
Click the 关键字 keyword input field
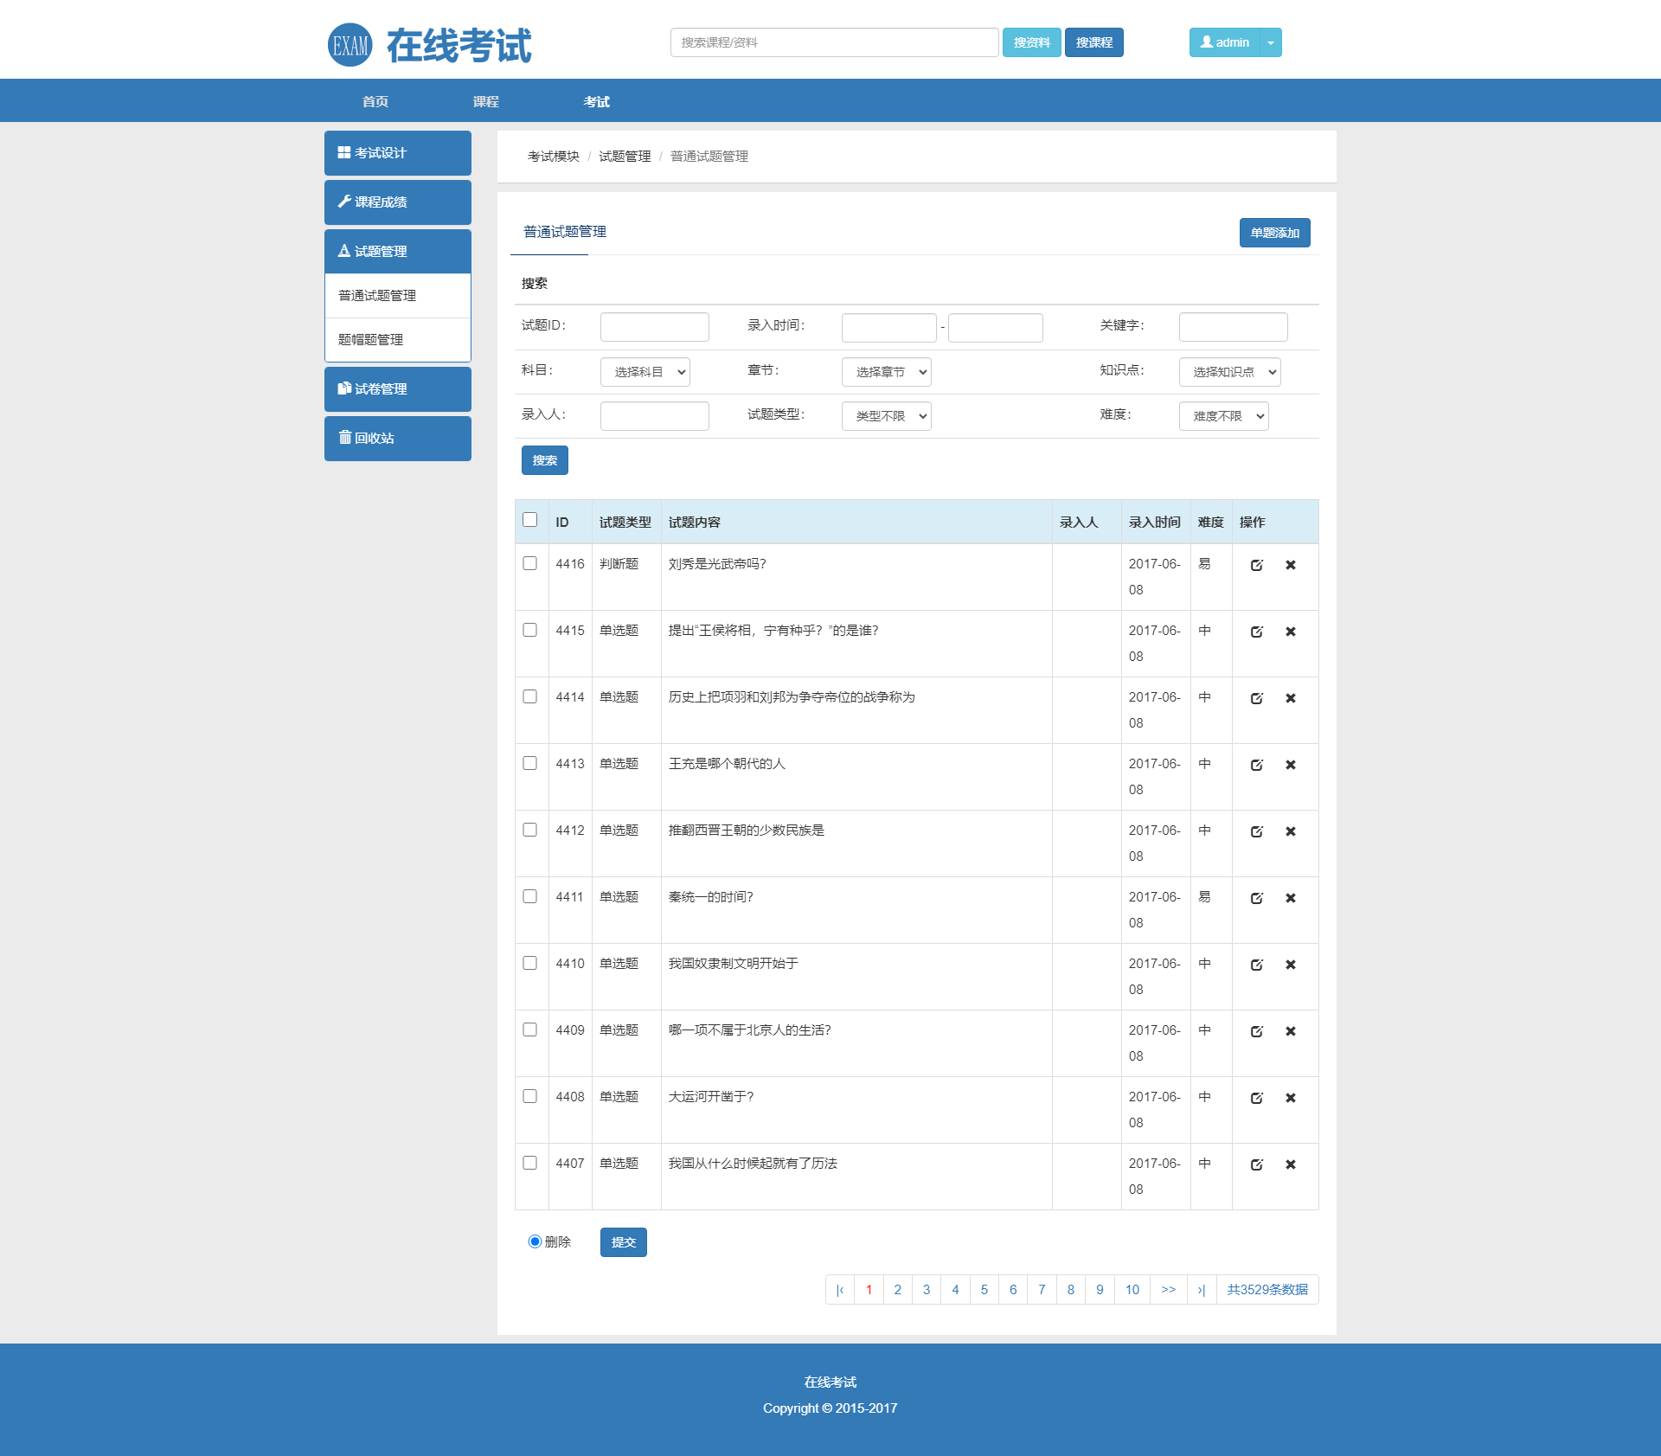tap(1232, 327)
